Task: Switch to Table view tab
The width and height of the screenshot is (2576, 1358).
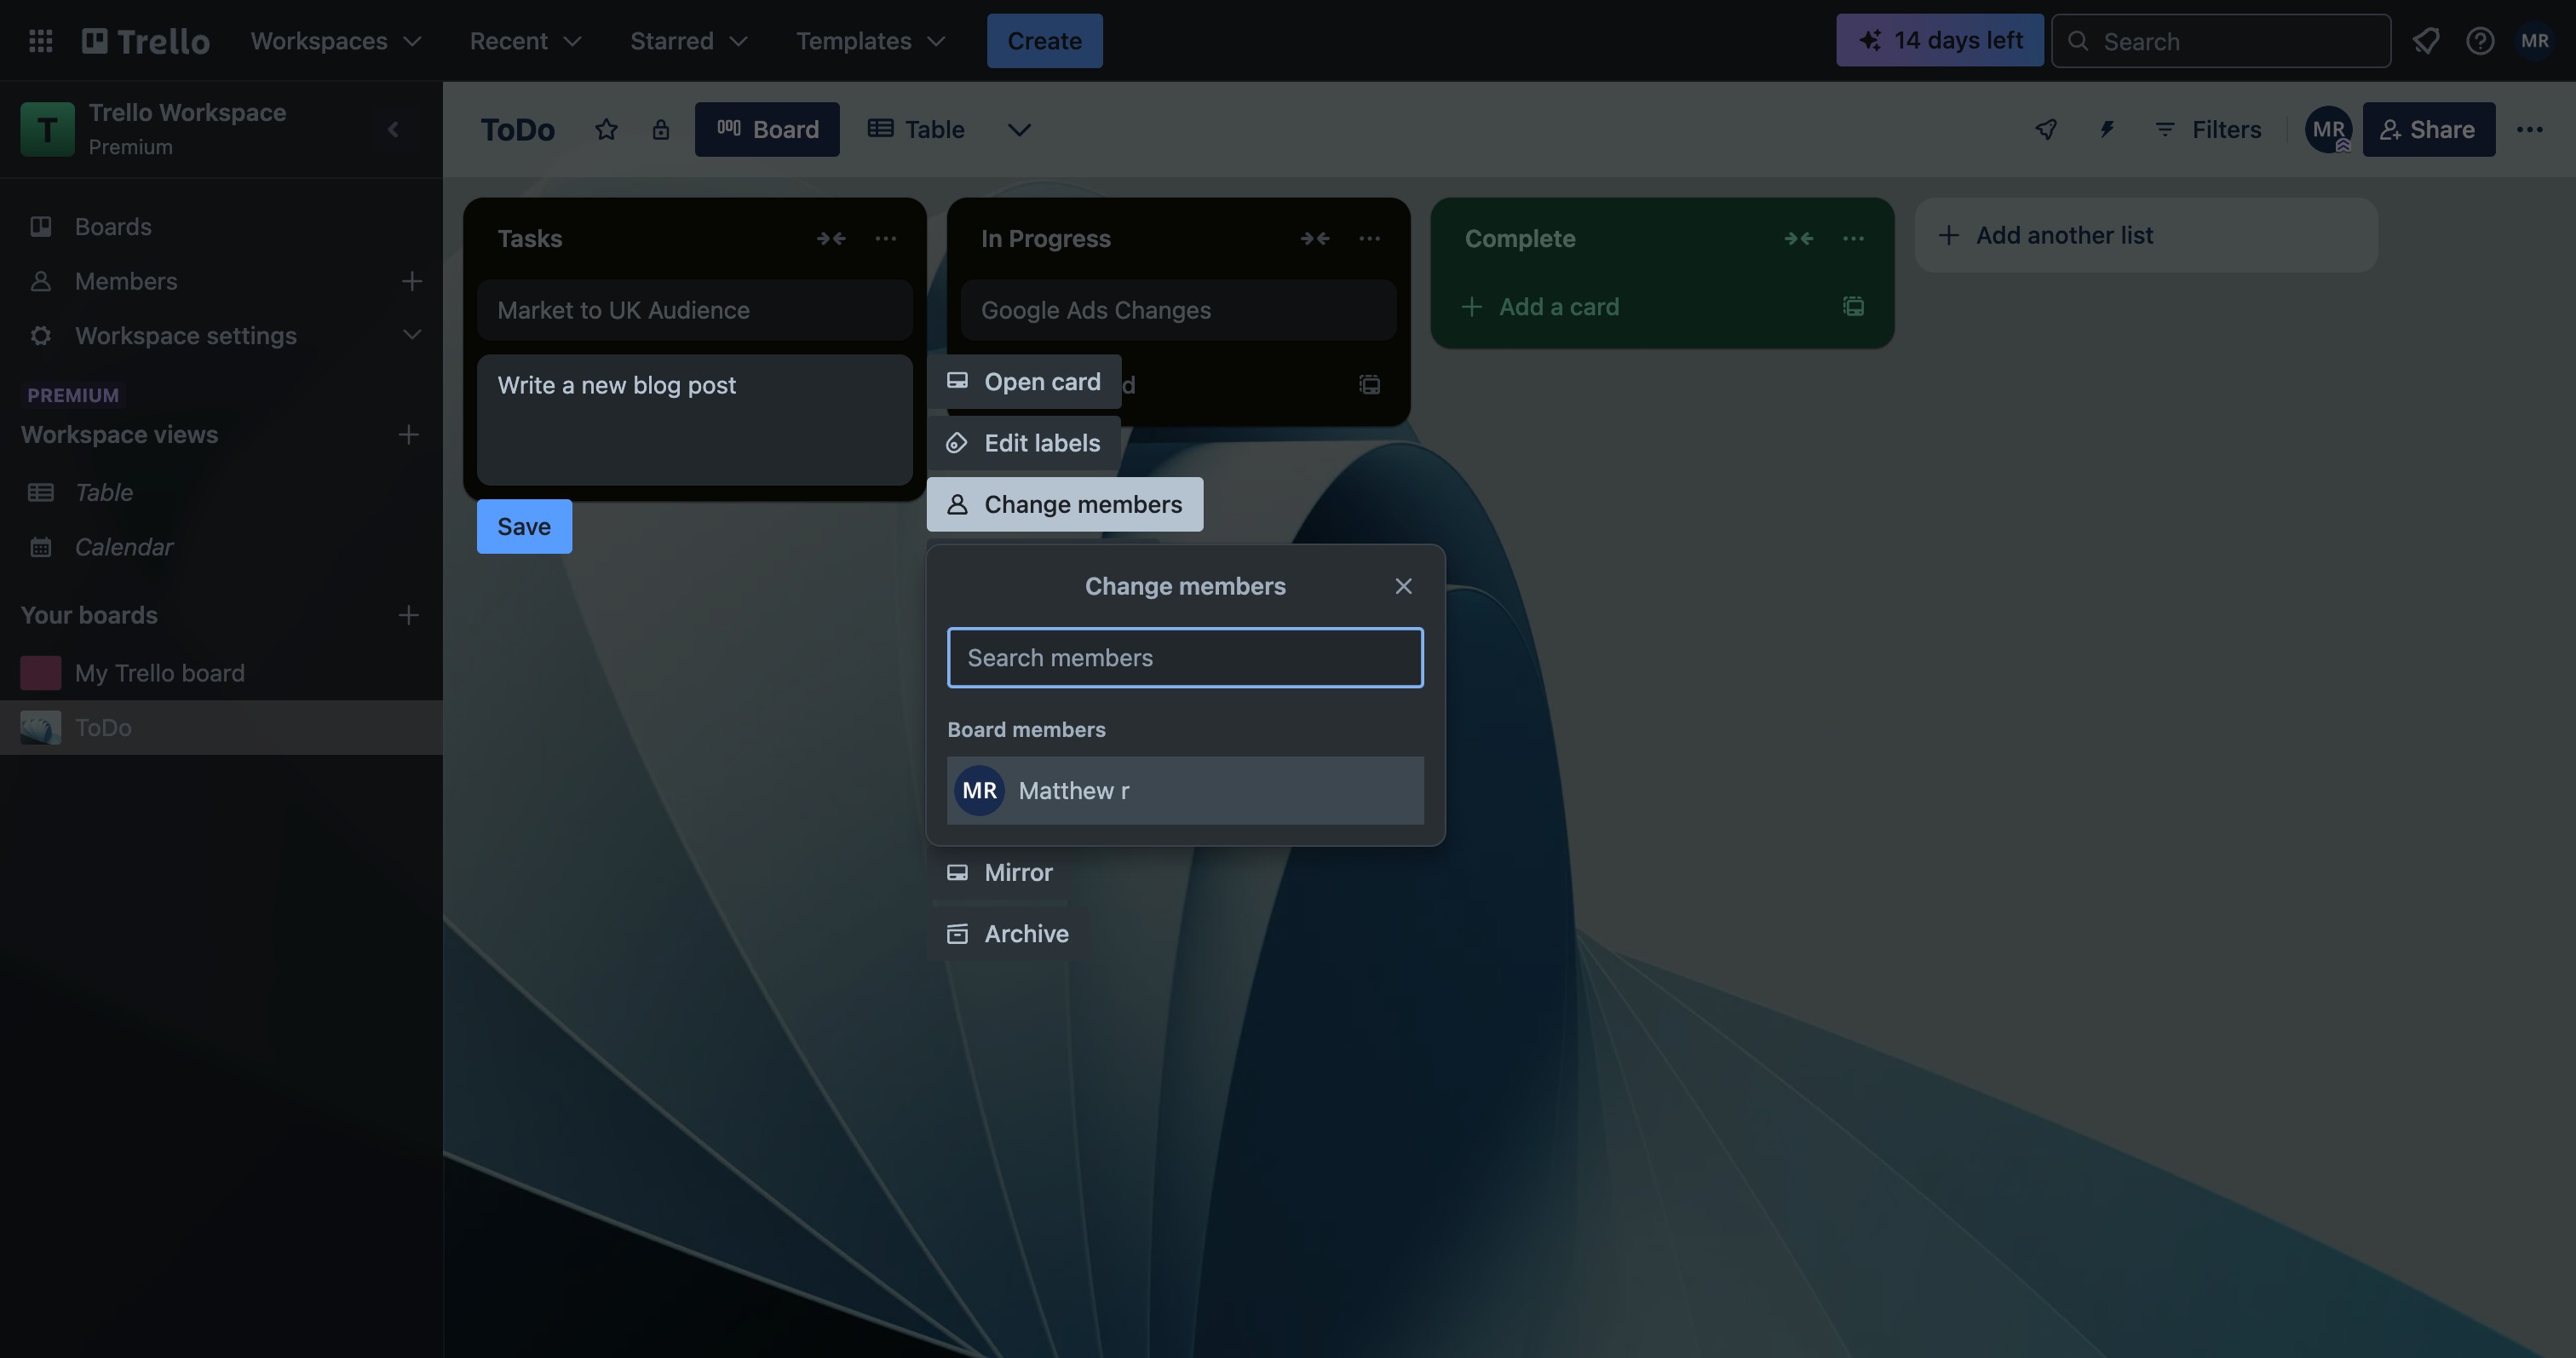Action: point(916,129)
